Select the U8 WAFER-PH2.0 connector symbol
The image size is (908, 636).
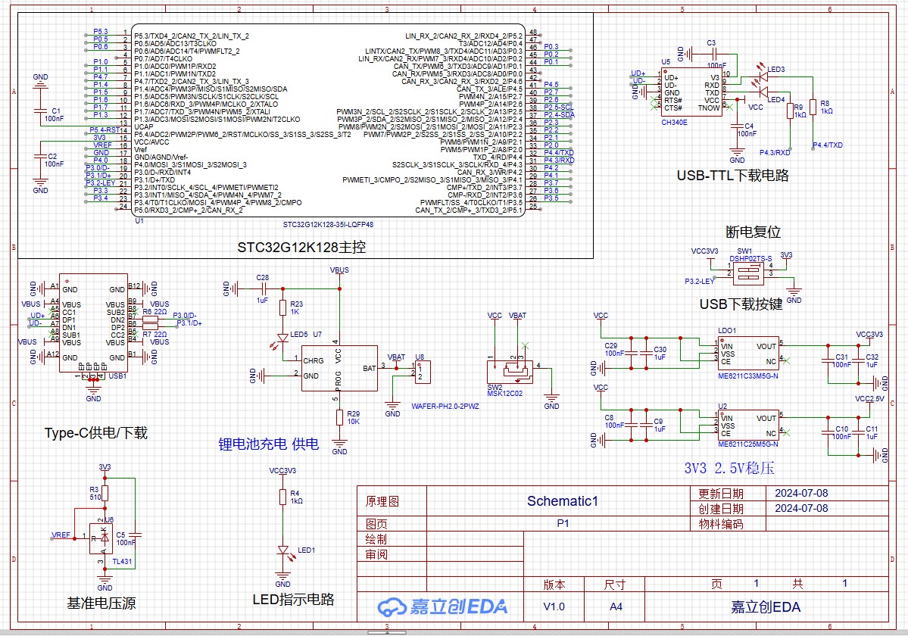tap(423, 373)
